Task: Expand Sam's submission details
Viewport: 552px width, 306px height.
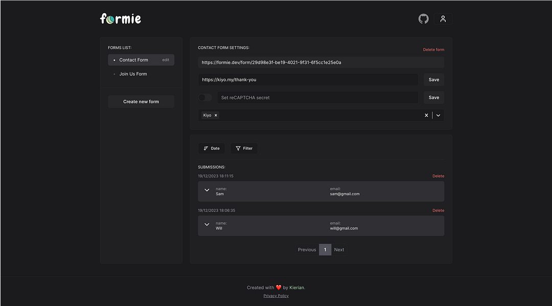Action: click(x=207, y=190)
